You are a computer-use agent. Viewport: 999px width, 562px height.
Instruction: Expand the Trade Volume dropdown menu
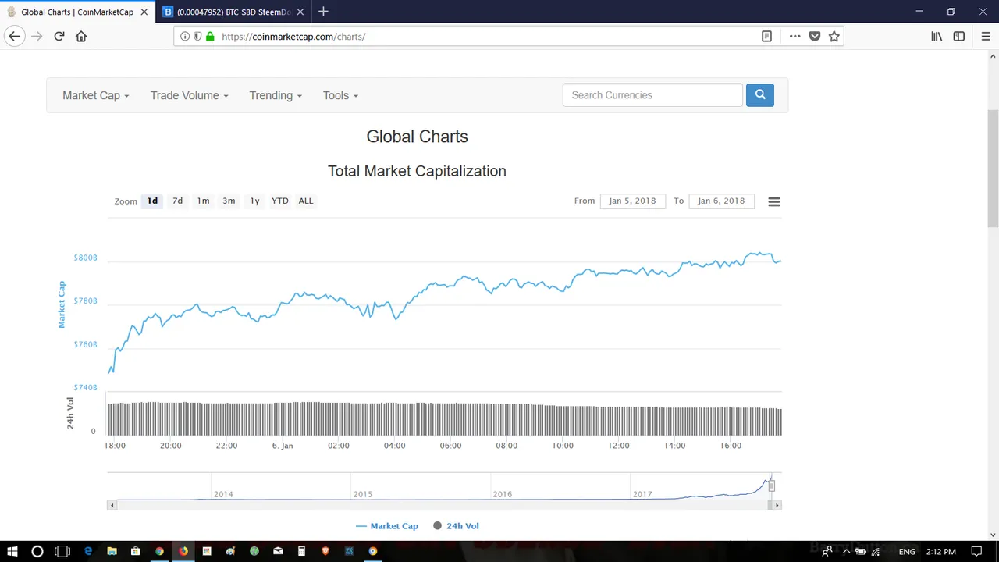[x=189, y=95]
